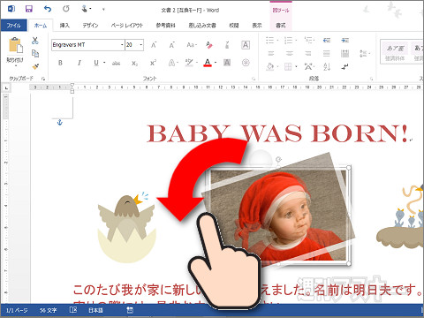Clear all formatting icon
The width and height of the screenshot is (424, 318).
(x=209, y=45)
